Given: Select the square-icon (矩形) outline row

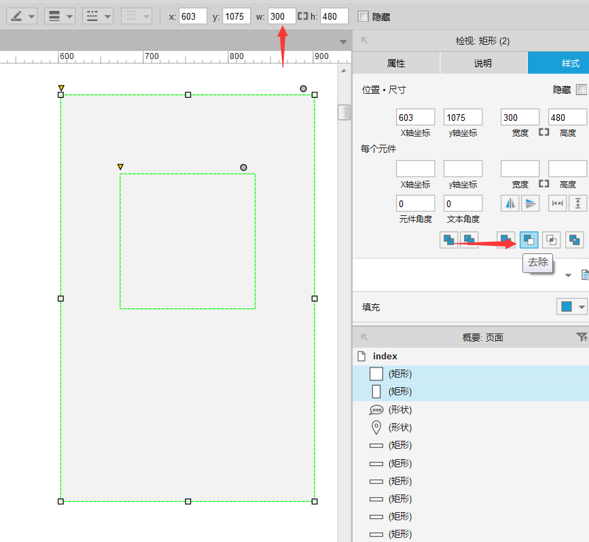Looking at the screenshot, I should [471, 374].
